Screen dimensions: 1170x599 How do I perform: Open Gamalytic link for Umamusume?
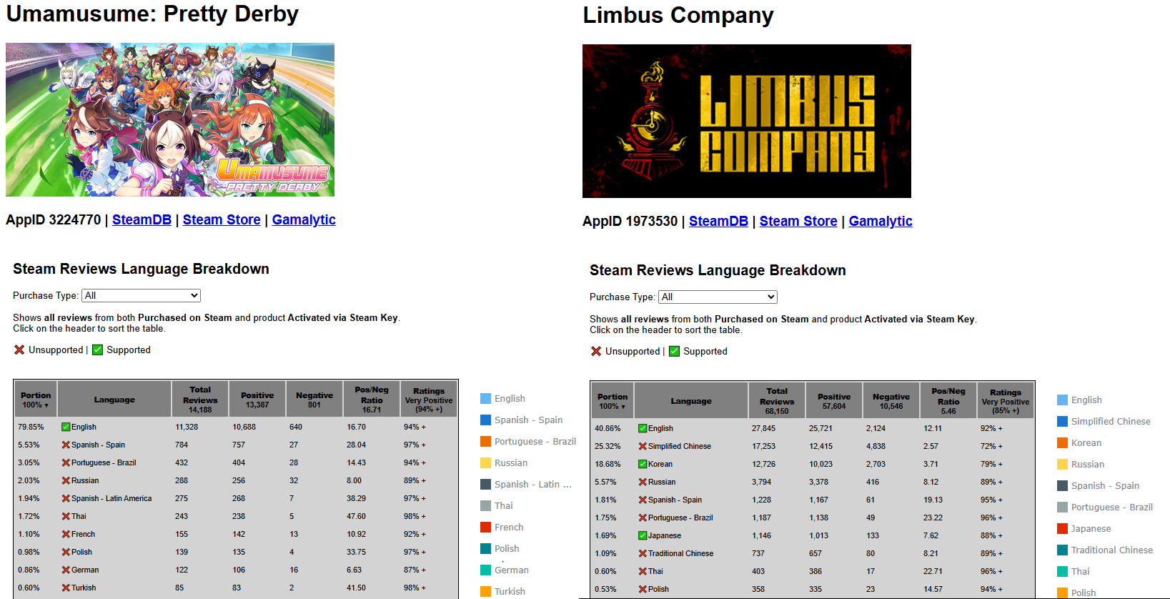(x=304, y=220)
